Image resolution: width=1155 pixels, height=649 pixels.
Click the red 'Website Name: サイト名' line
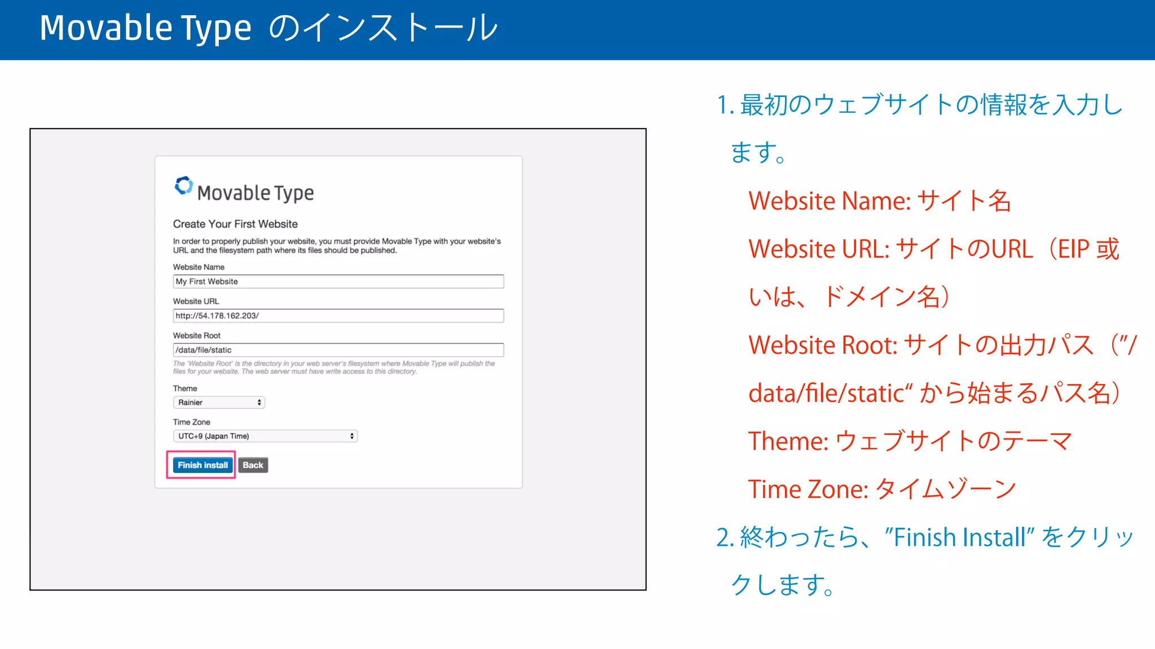click(x=880, y=201)
